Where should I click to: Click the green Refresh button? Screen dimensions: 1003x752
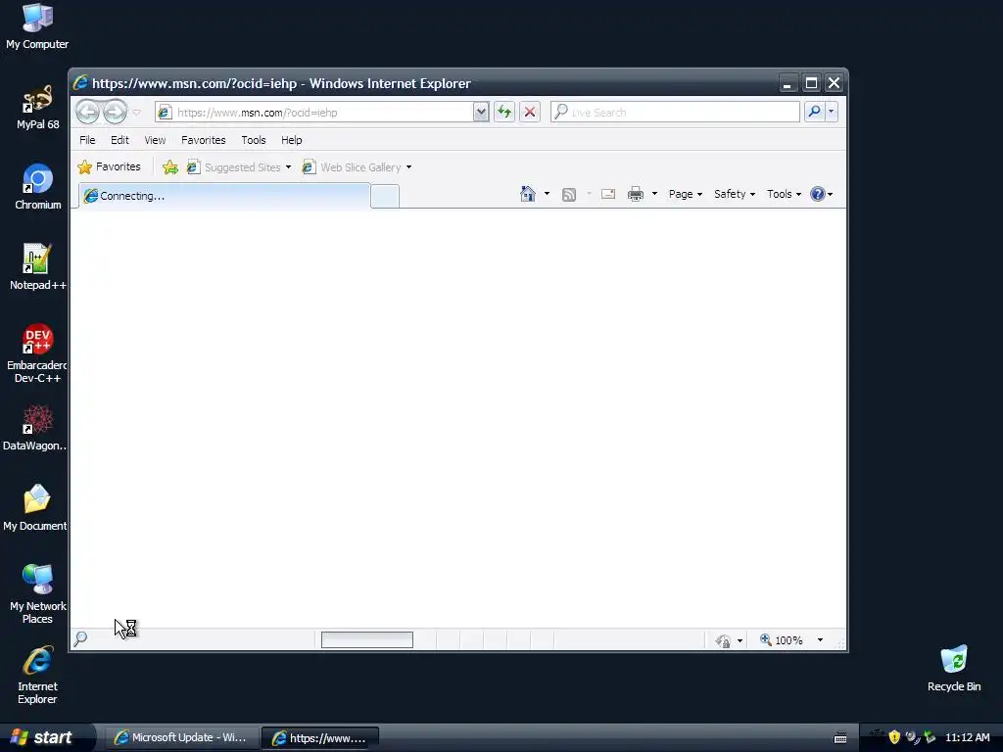[x=504, y=113]
